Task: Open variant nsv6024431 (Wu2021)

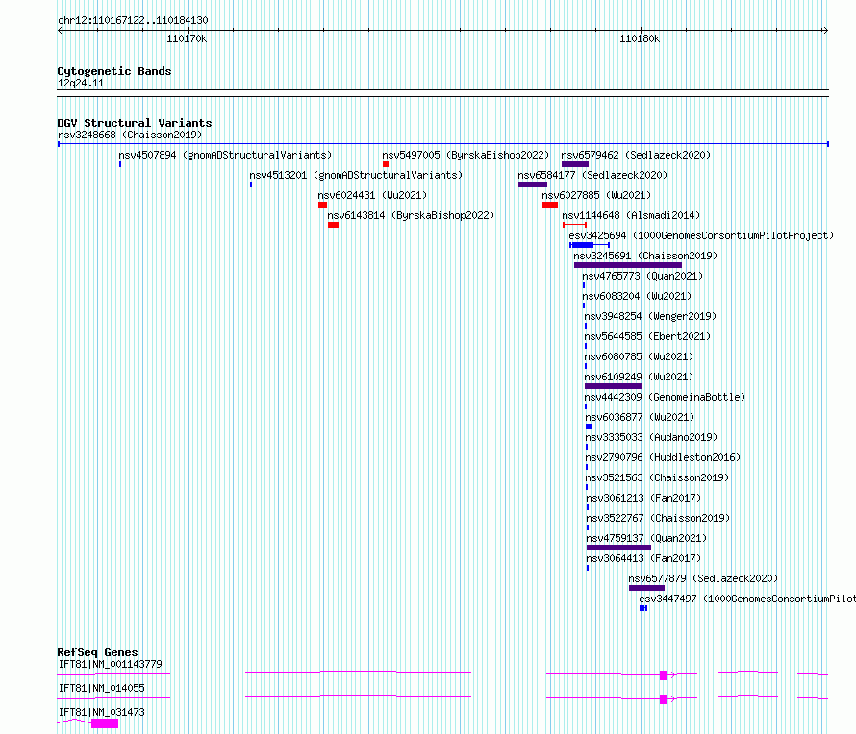Action: pos(372,195)
